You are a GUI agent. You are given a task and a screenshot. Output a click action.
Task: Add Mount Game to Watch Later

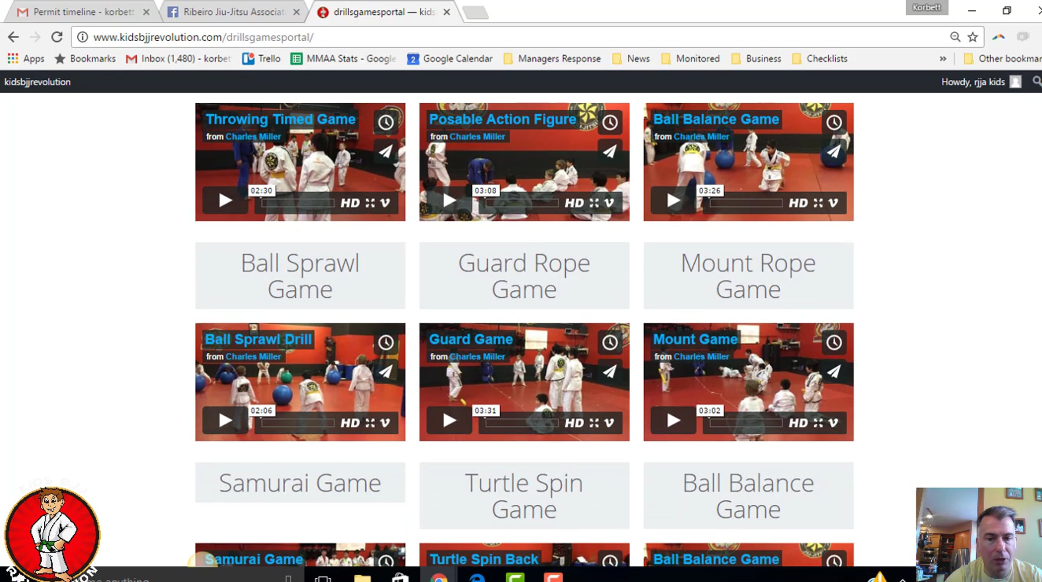click(834, 342)
